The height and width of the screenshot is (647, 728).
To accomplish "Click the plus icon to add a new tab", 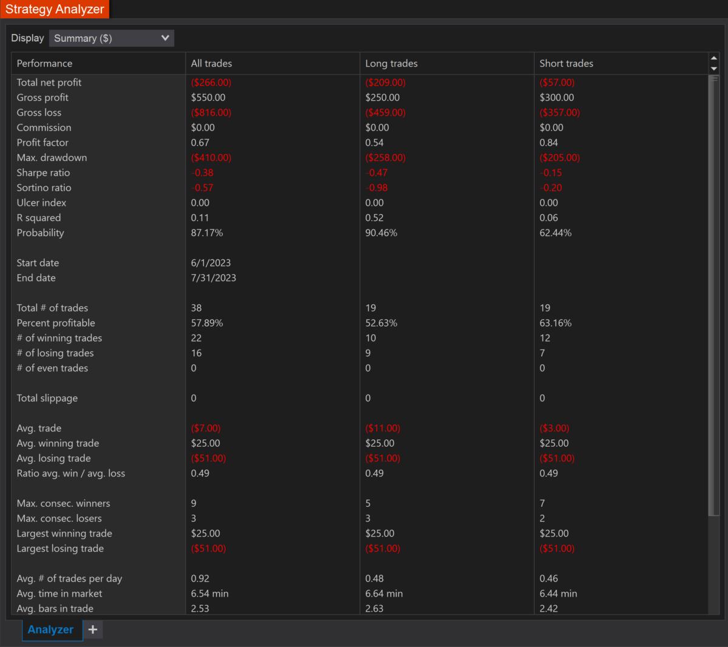I will click(93, 629).
